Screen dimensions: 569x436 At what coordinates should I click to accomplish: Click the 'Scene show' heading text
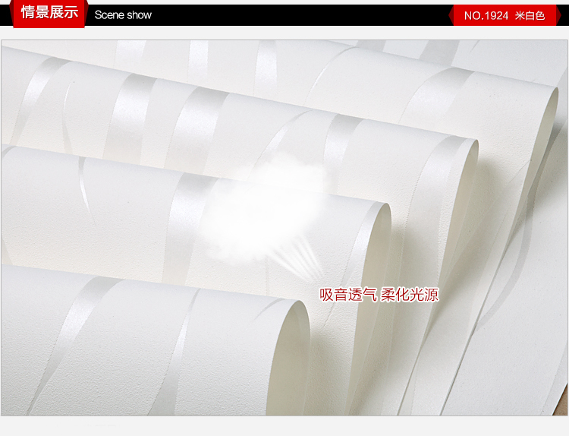(x=123, y=15)
